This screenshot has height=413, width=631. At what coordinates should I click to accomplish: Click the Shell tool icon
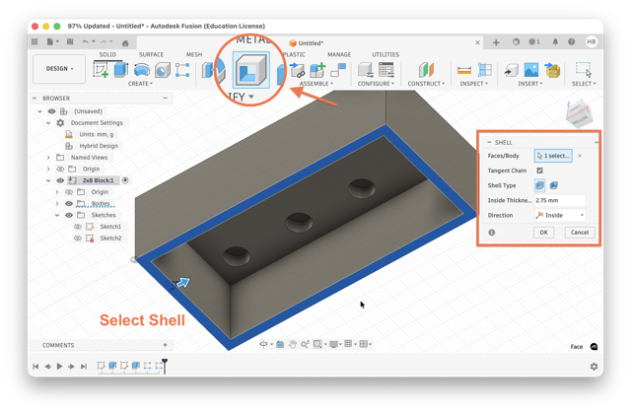[250, 70]
